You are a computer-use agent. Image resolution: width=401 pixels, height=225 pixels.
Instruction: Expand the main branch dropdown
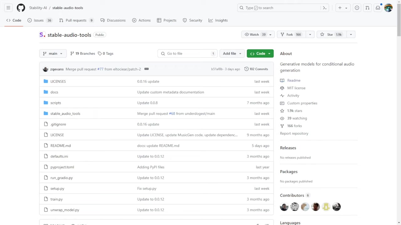pos(53,53)
